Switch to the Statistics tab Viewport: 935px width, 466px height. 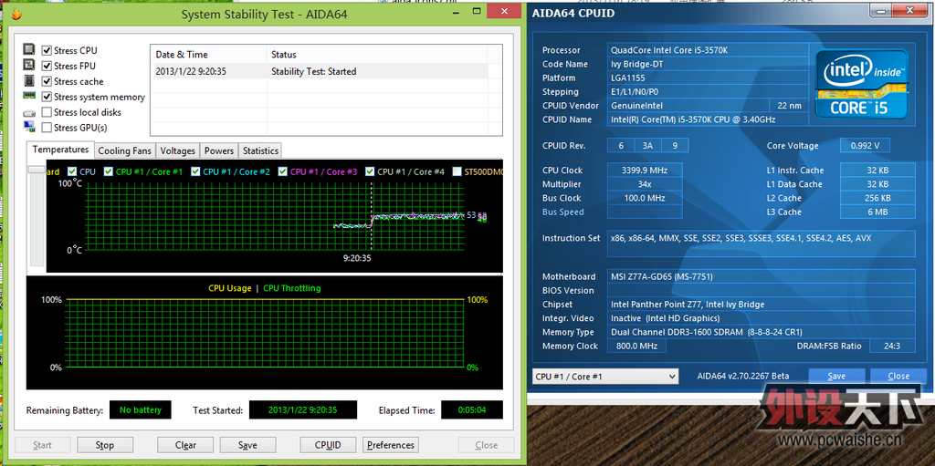[x=260, y=150]
